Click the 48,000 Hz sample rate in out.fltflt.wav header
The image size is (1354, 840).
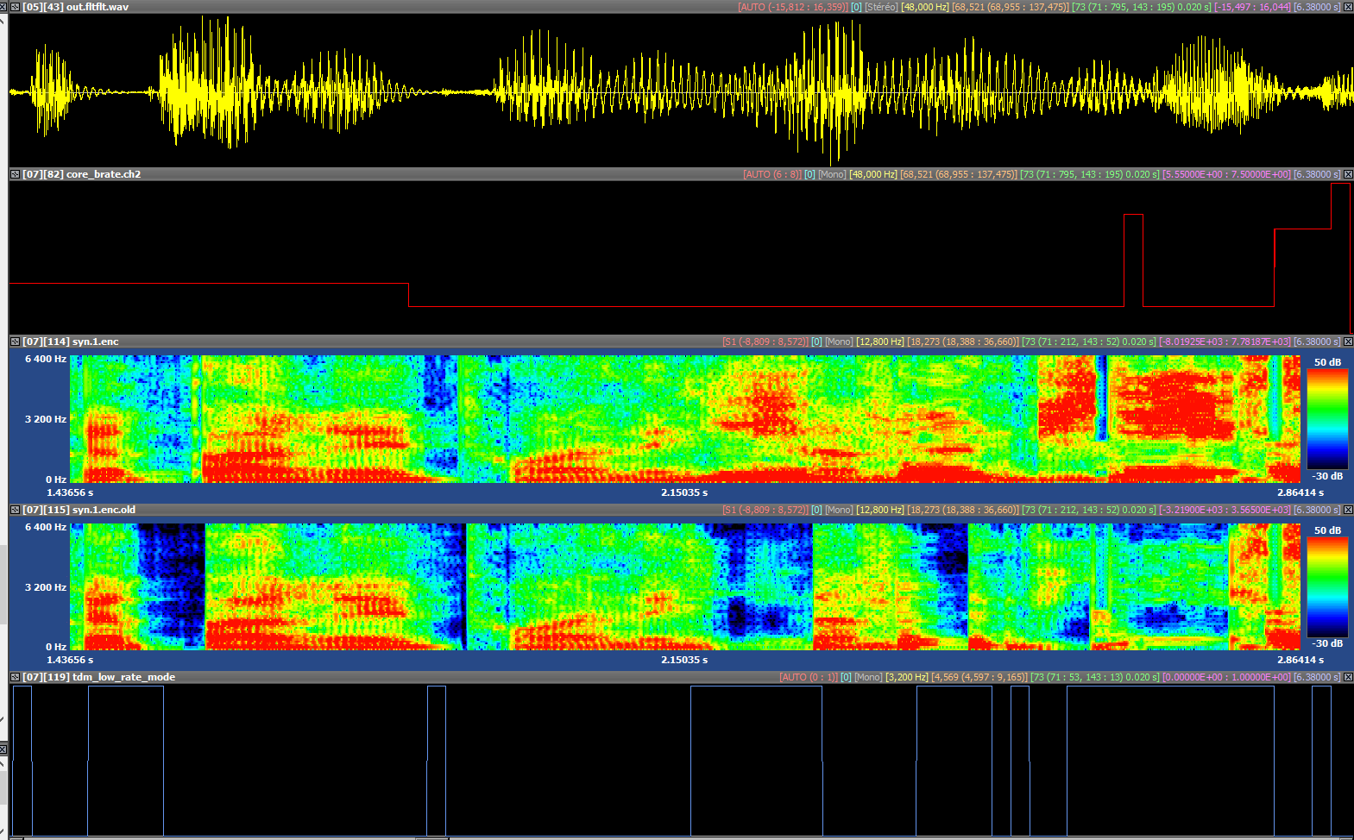pos(924,7)
